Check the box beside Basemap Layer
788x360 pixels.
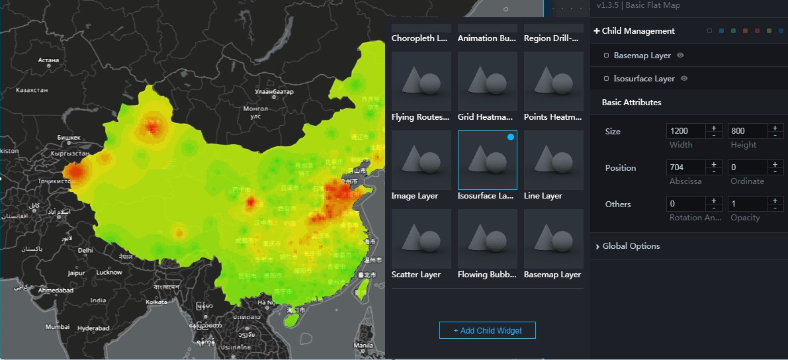coord(606,56)
